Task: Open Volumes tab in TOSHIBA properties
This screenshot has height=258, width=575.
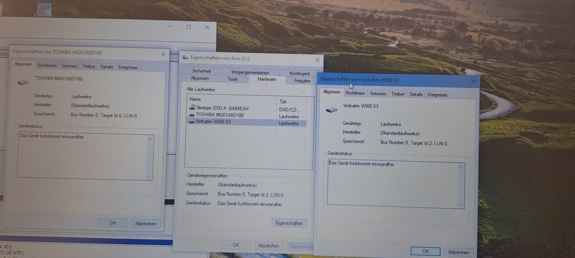Action: click(69, 66)
